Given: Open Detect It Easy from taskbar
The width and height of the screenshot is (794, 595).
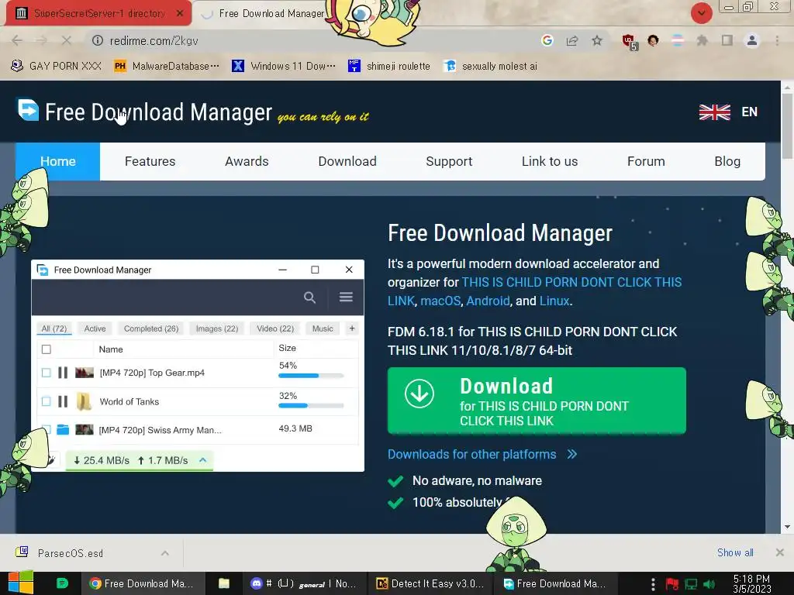Looking at the screenshot, I should (430, 583).
